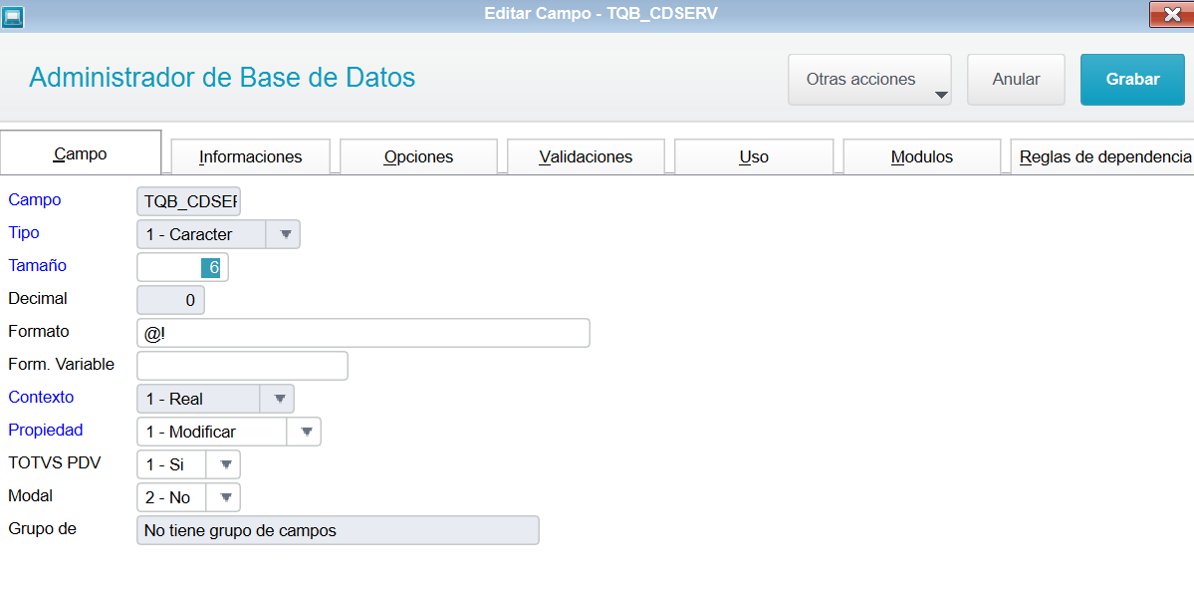Save changes with the Grabar button

[1132, 80]
